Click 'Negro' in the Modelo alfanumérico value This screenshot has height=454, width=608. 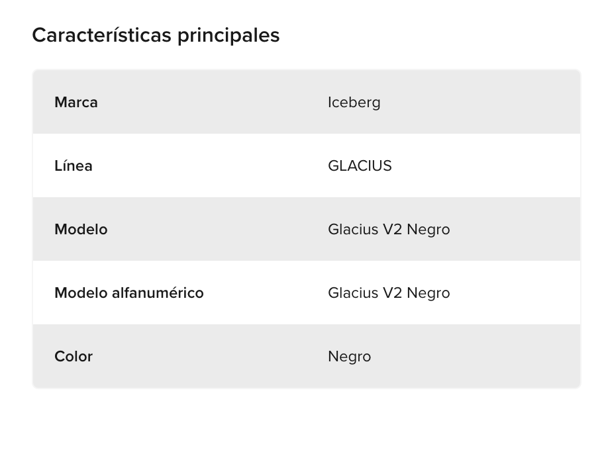click(429, 293)
